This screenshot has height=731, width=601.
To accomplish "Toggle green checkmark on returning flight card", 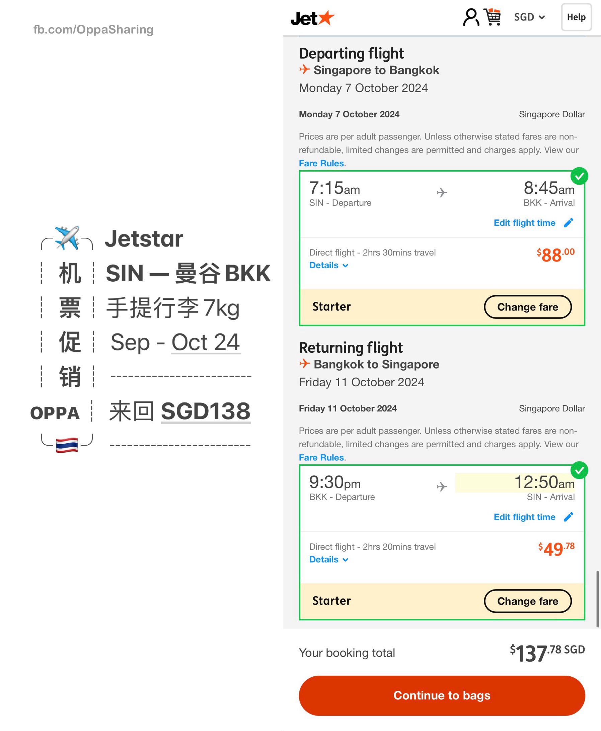I will [x=579, y=470].
